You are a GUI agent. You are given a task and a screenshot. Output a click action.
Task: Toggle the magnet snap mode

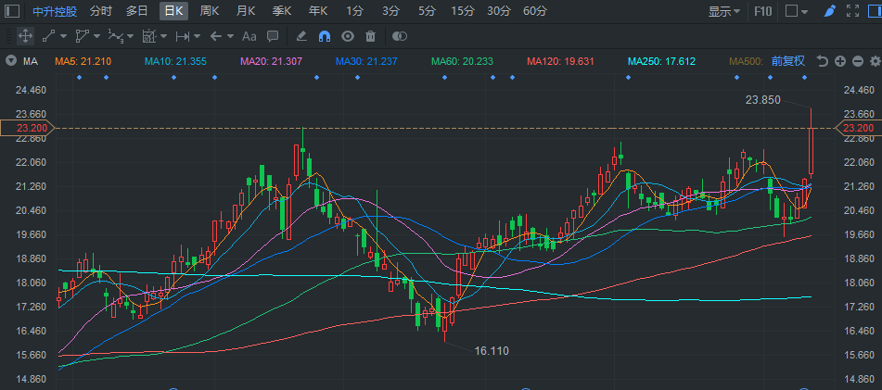(324, 36)
